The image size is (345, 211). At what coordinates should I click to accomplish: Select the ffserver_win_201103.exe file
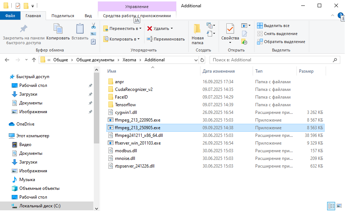137,143
